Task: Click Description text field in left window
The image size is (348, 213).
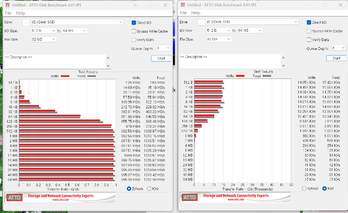Action: 55,62
